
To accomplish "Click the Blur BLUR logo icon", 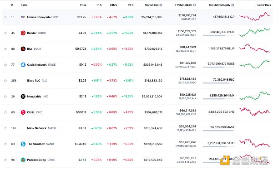I will click(x=23, y=49).
